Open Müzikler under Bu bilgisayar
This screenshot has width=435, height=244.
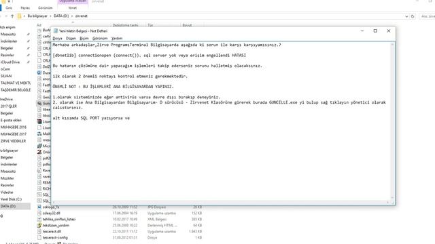(x=7, y=178)
